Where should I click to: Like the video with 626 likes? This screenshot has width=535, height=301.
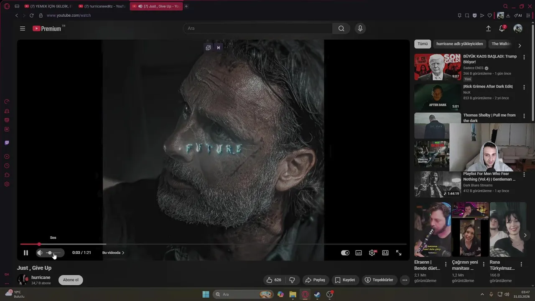pyautogui.click(x=274, y=280)
